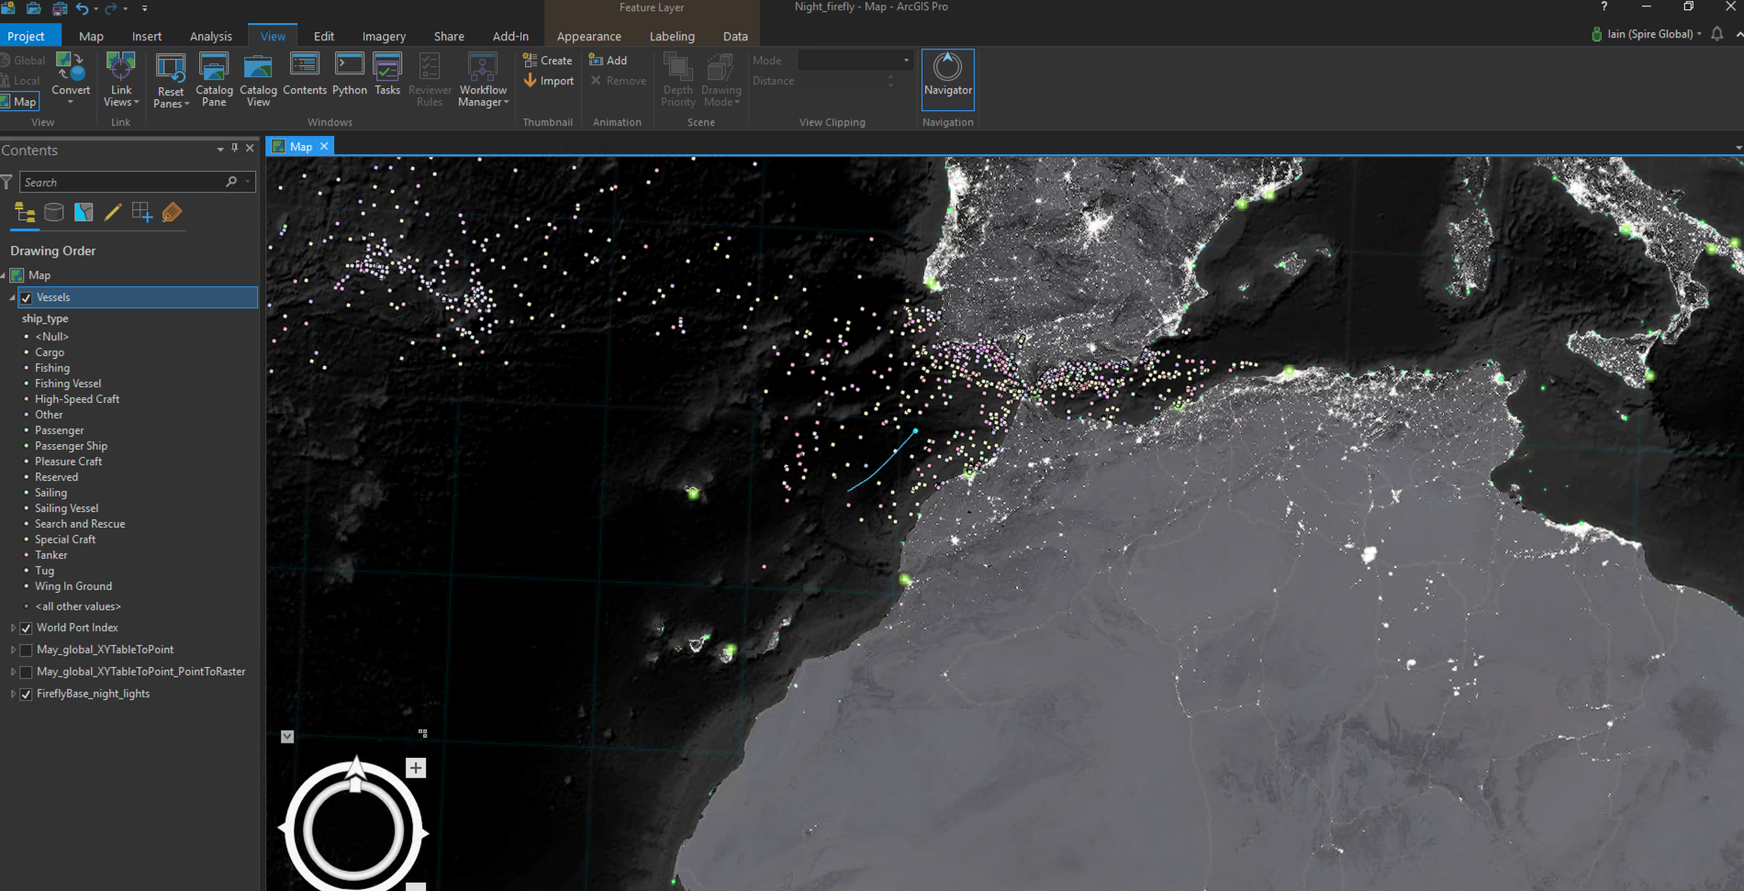Image resolution: width=1744 pixels, height=891 pixels.
Task: Select List By Editing pencil icon
Action: [113, 213]
